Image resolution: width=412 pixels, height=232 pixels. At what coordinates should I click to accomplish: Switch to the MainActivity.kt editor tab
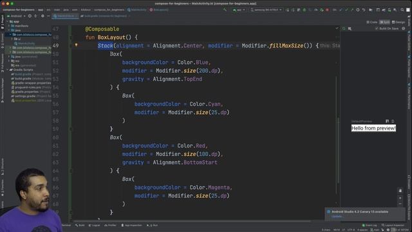pos(65,16)
